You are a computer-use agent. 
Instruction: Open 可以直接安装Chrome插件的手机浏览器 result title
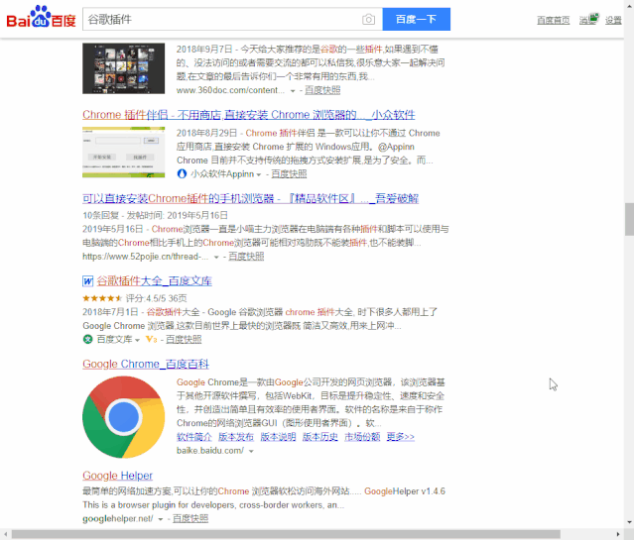pos(250,199)
